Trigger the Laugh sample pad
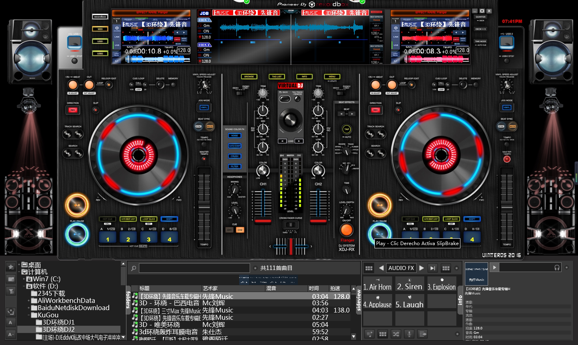The image size is (578, 345). click(x=409, y=301)
